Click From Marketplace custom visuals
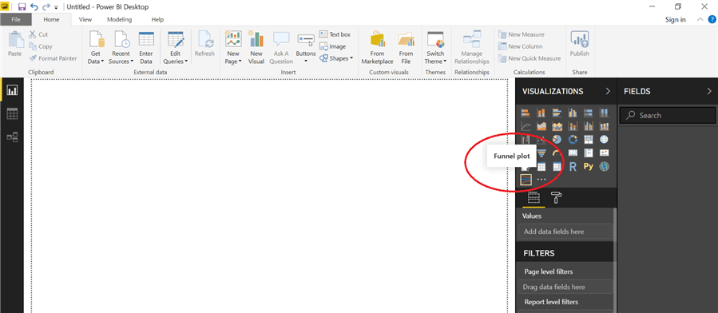This screenshot has width=718, height=313. (x=377, y=47)
